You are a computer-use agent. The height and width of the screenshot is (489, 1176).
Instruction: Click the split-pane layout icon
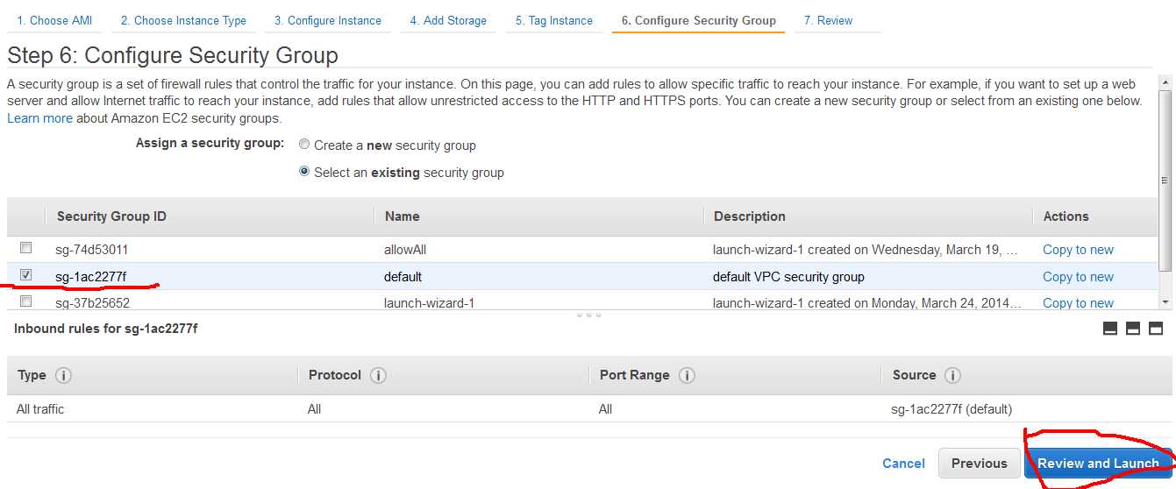pos(1132,329)
